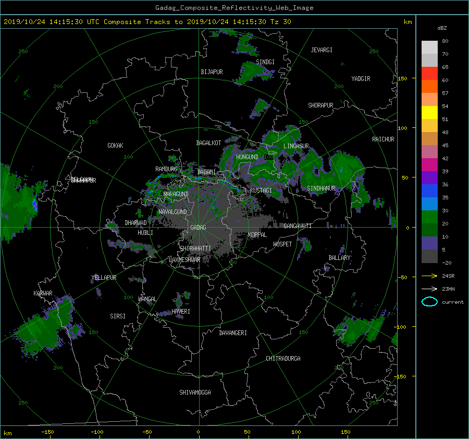The image size is (469, 439).
Task: Select the SHIVAMOGGA city label
Action: click(x=195, y=392)
